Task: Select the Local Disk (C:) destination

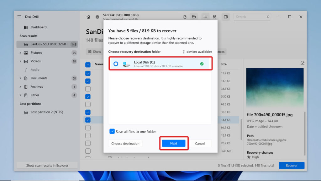Action: (x=160, y=63)
